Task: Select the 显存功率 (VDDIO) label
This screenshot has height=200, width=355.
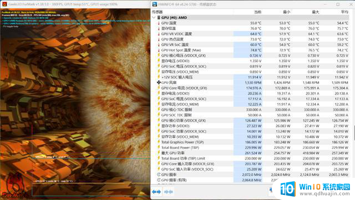Action: (175, 126)
